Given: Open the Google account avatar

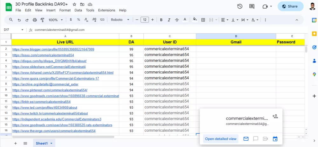Looking at the screenshot, I should (x=312, y=6).
